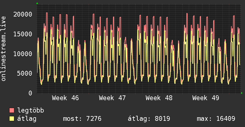Viewport: 245px width, 127px height.
Task: Click the legtöbb legend text label
Action: click(x=31, y=110)
